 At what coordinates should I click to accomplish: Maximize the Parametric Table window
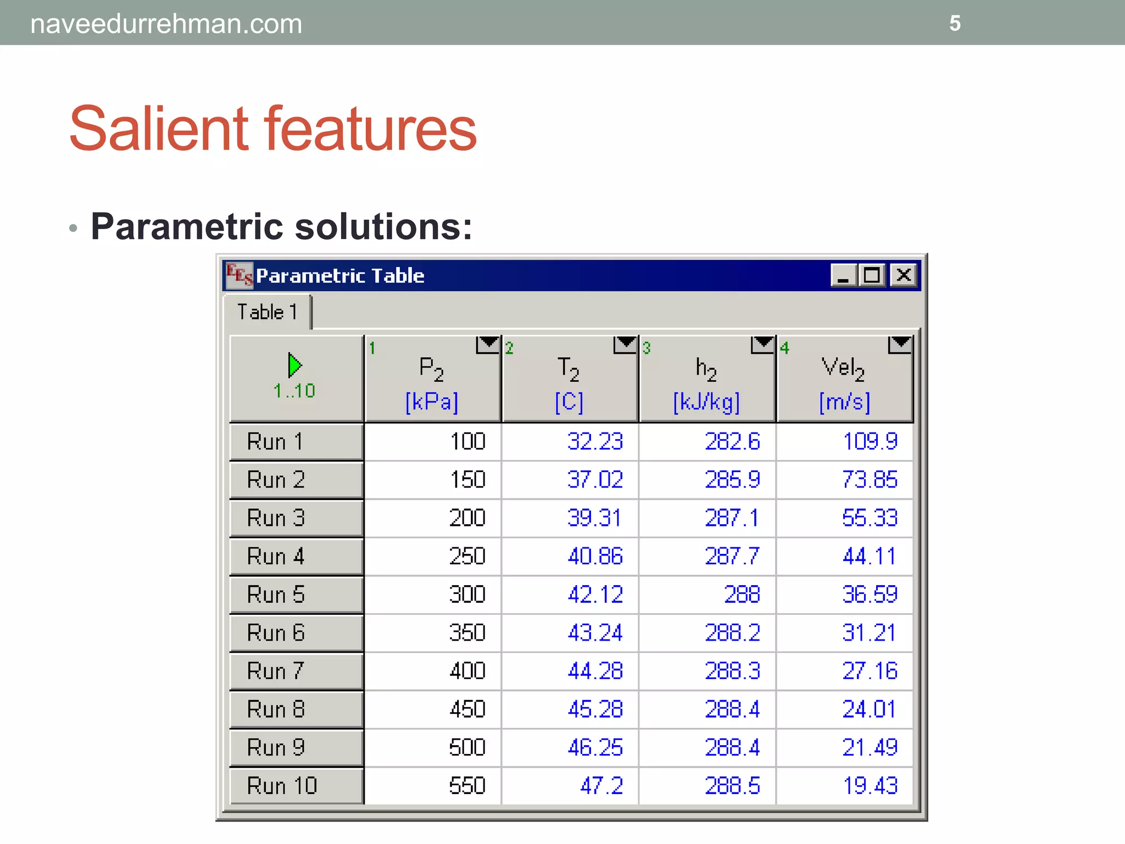pos(872,275)
